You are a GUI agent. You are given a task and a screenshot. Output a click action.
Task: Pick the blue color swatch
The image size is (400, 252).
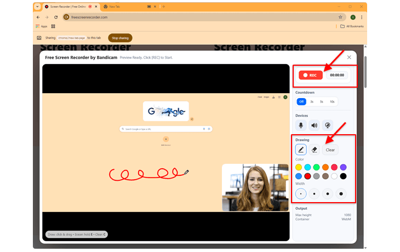(299, 176)
